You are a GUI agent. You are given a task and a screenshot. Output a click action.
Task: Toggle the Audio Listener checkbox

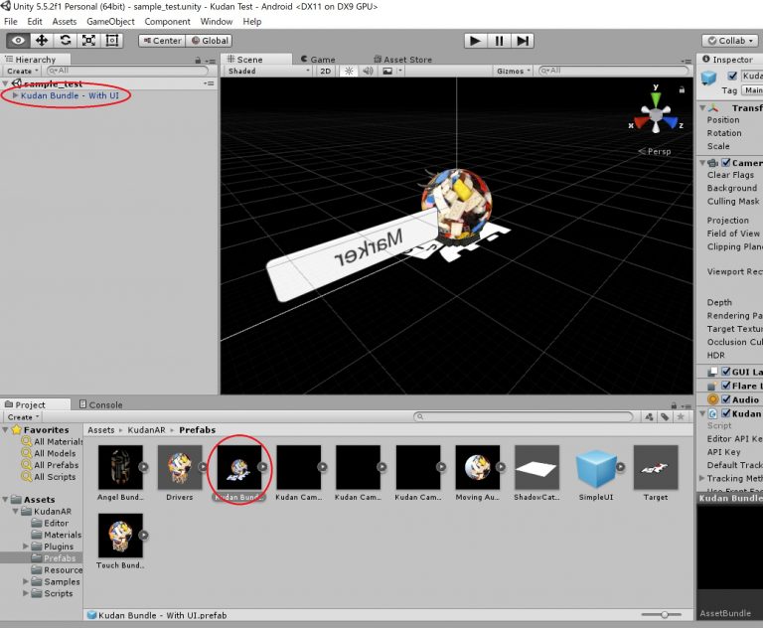(x=726, y=399)
